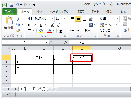Open the Customize Quick Access Toolbar dropdown
This screenshot has width=131, height=99.
[x=34, y=5]
